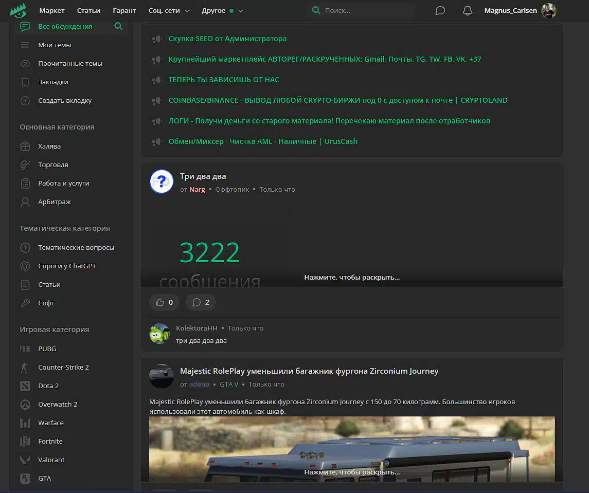Click the plus icon for Создать вкладку

point(25,101)
